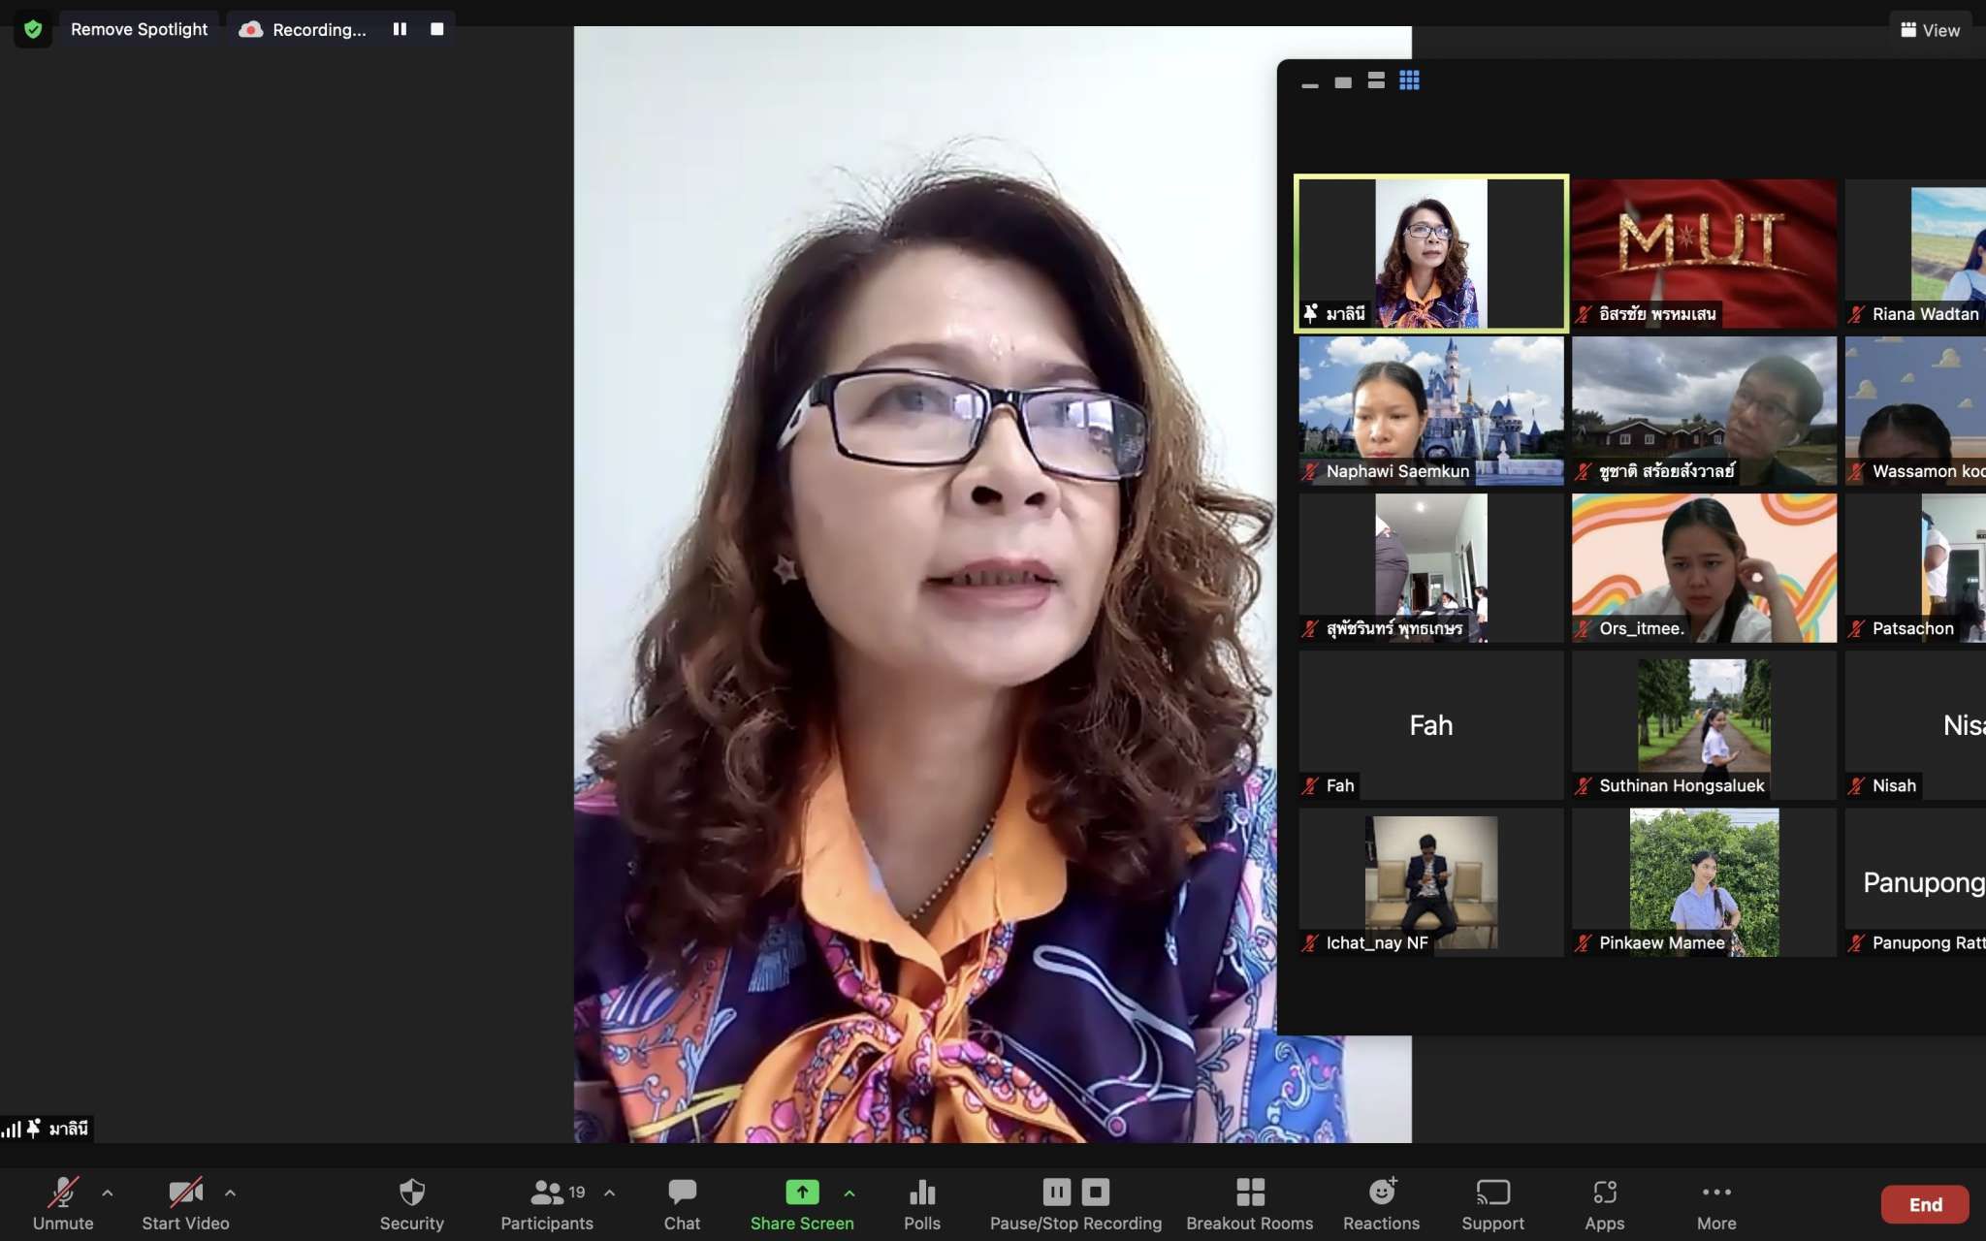This screenshot has width=1986, height=1241.
Task: Expand video options arrow beside Start Video
Action: (x=230, y=1193)
